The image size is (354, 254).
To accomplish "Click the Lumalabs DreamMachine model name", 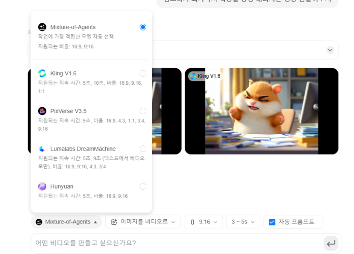I will tap(83, 149).
